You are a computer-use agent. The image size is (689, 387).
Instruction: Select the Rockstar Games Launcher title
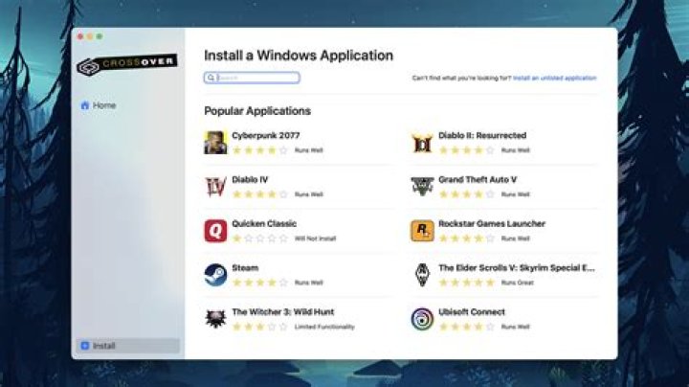[x=492, y=223]
